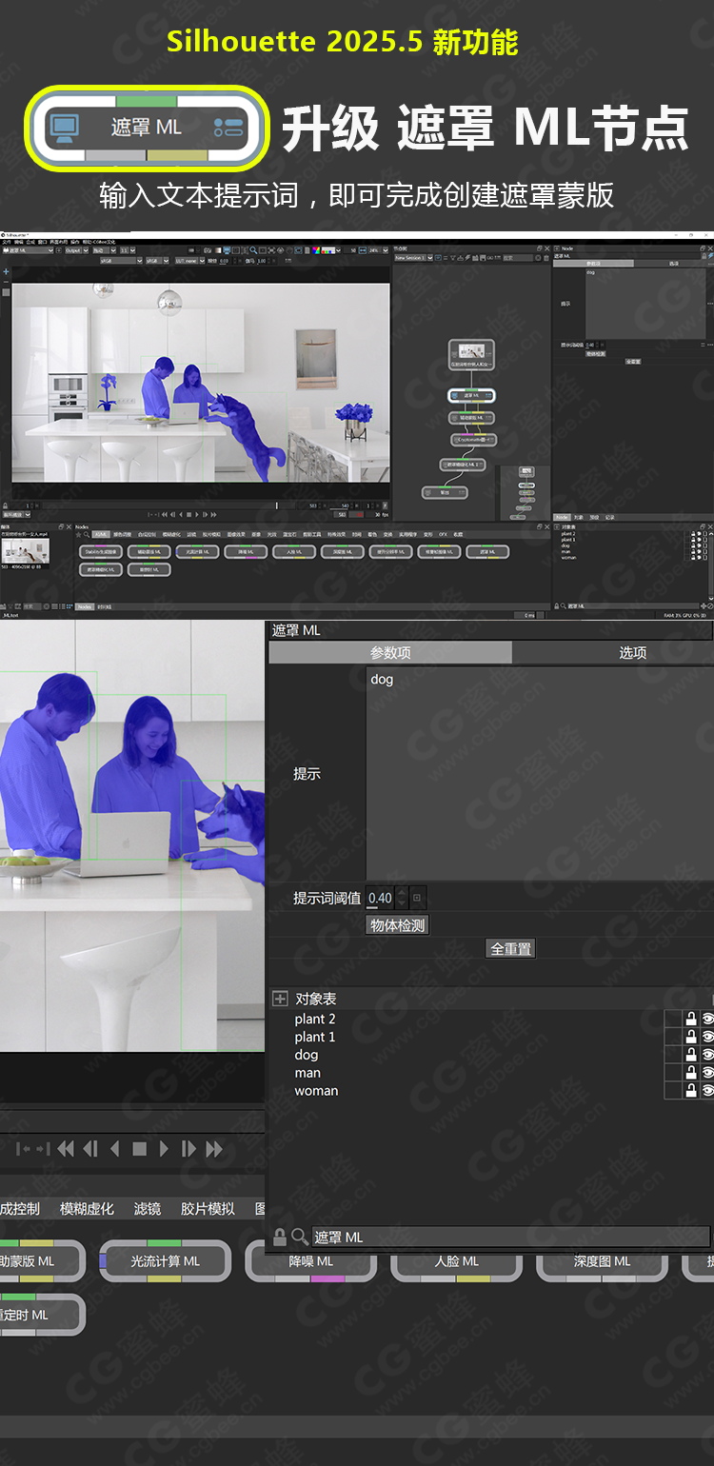
Task: Open color box for plant 2, enlarged list
Action: pos(673,1019)
